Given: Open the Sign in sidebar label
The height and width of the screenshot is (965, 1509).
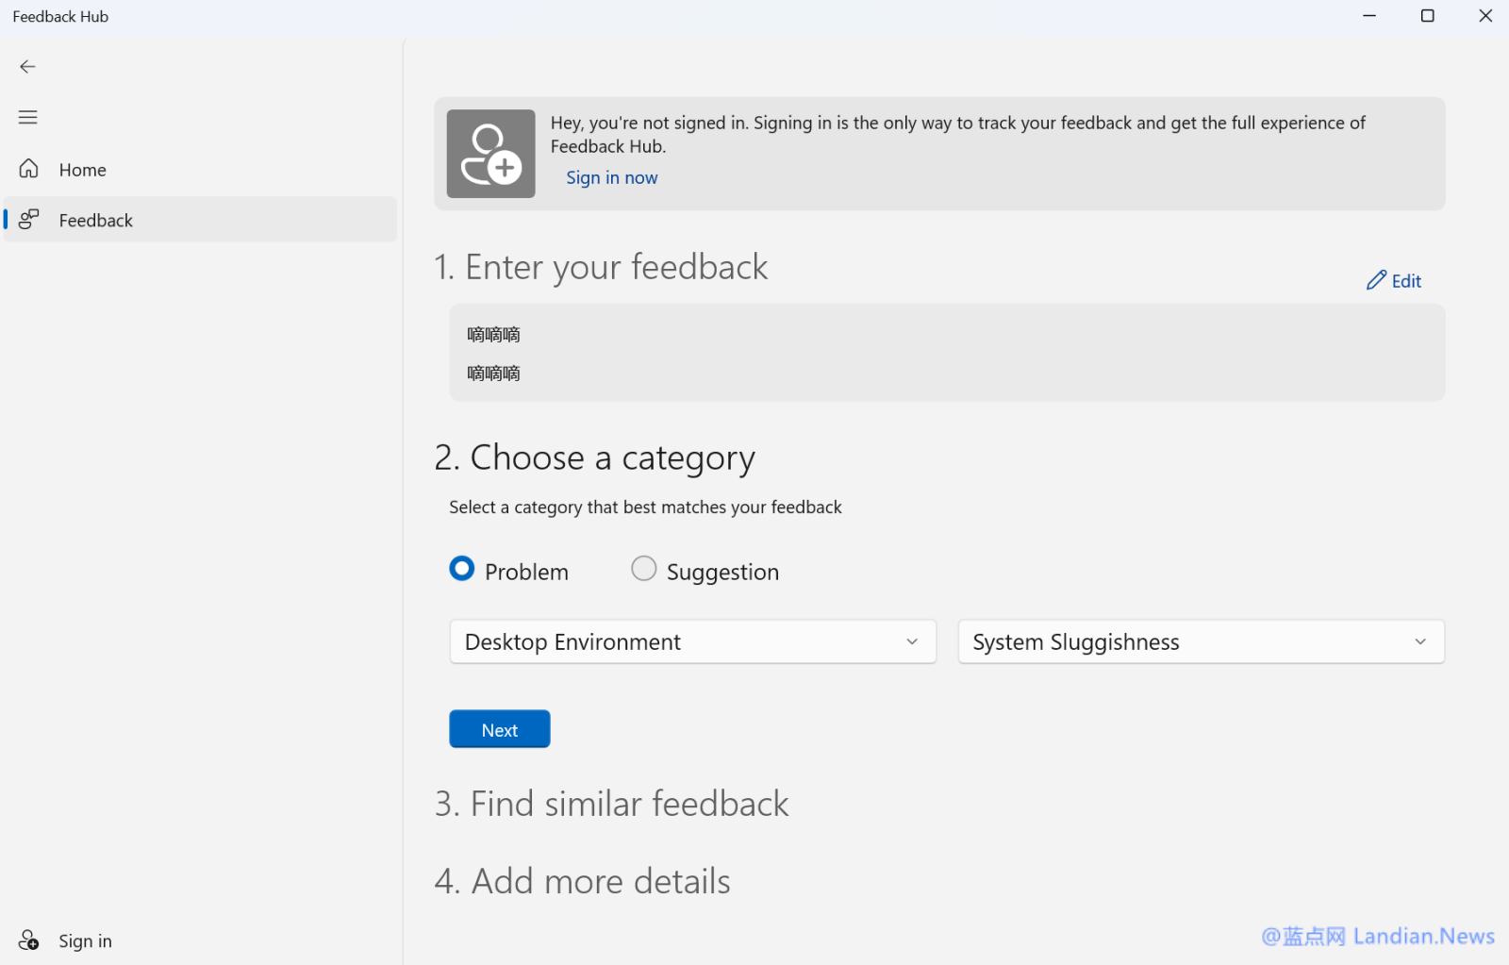Looking at the screenshot, I should 85,940.
